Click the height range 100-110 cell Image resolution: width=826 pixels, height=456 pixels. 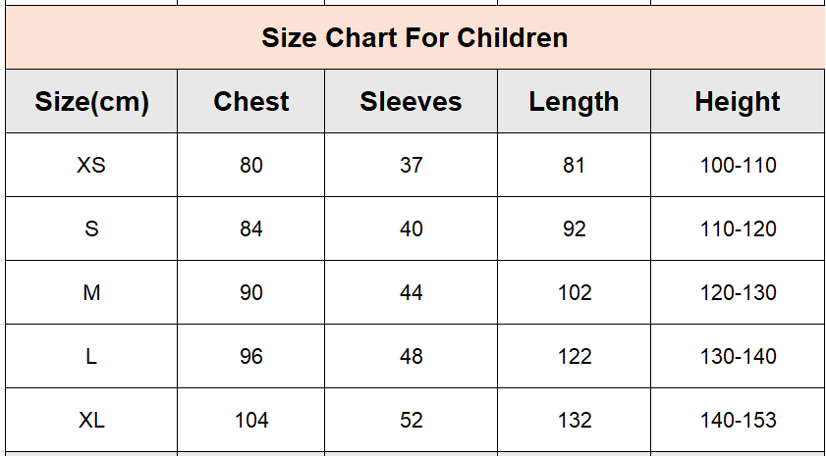(x=738, y=165)
